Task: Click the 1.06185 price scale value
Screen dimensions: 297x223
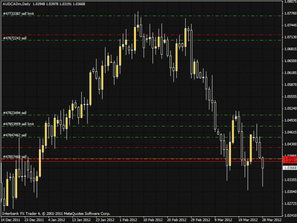Action: [290, 73]
